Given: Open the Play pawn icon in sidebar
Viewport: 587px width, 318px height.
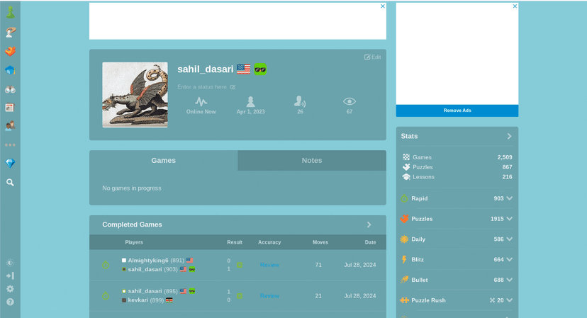Looking at the screenshot, I should point(10,12).
